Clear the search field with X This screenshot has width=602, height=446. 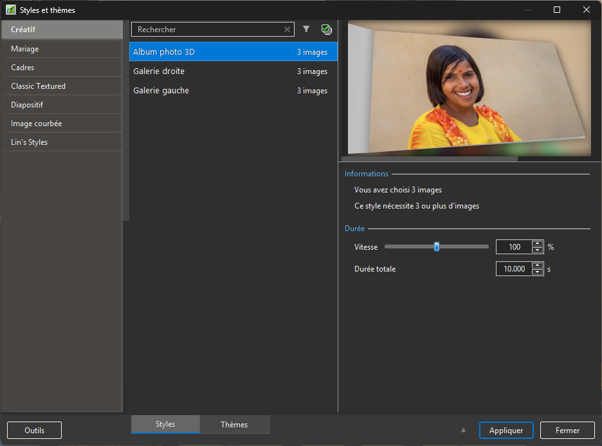(x=287, y=30)
